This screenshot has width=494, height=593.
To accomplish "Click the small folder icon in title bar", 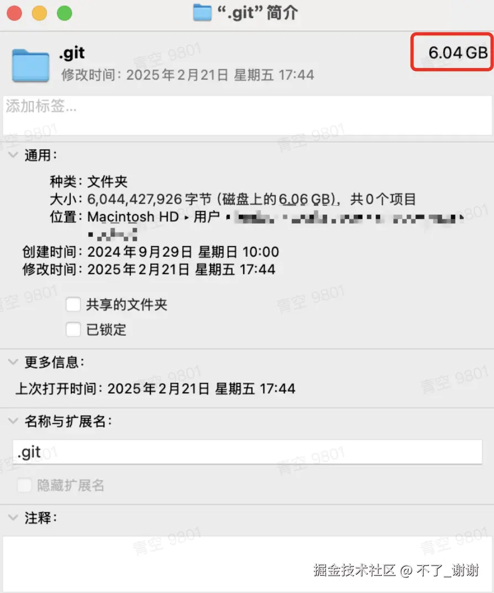I will point(202,13).
